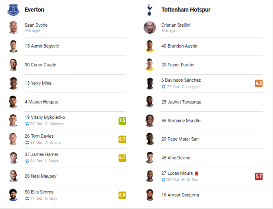Click substitution icon under Ellis Simms

[27, 199]
